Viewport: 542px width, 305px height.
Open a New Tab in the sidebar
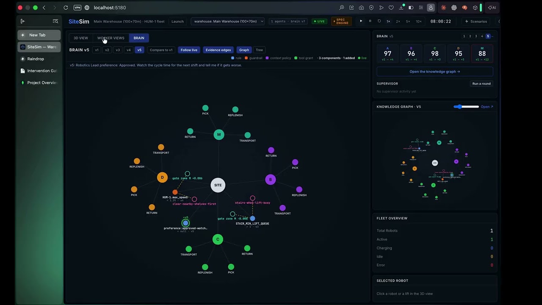click(39, 35)
